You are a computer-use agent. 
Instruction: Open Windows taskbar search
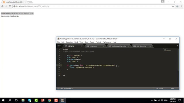click(x=10, y=100)
